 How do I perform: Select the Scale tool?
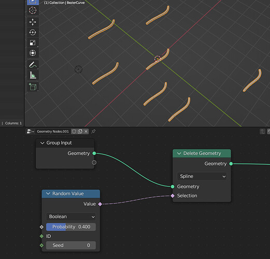[x=33, y=42]
